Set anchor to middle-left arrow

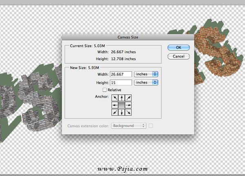(115, 105)
